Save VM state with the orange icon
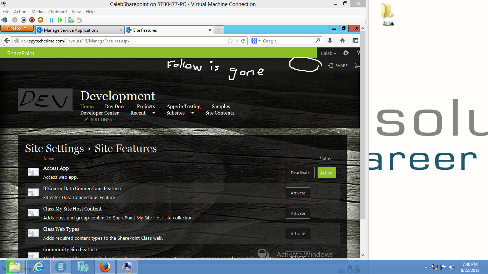Screen dimensions: 488x274 pos(40,20)
